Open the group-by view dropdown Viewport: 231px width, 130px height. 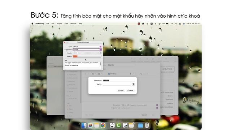click(x=100, y=74)
